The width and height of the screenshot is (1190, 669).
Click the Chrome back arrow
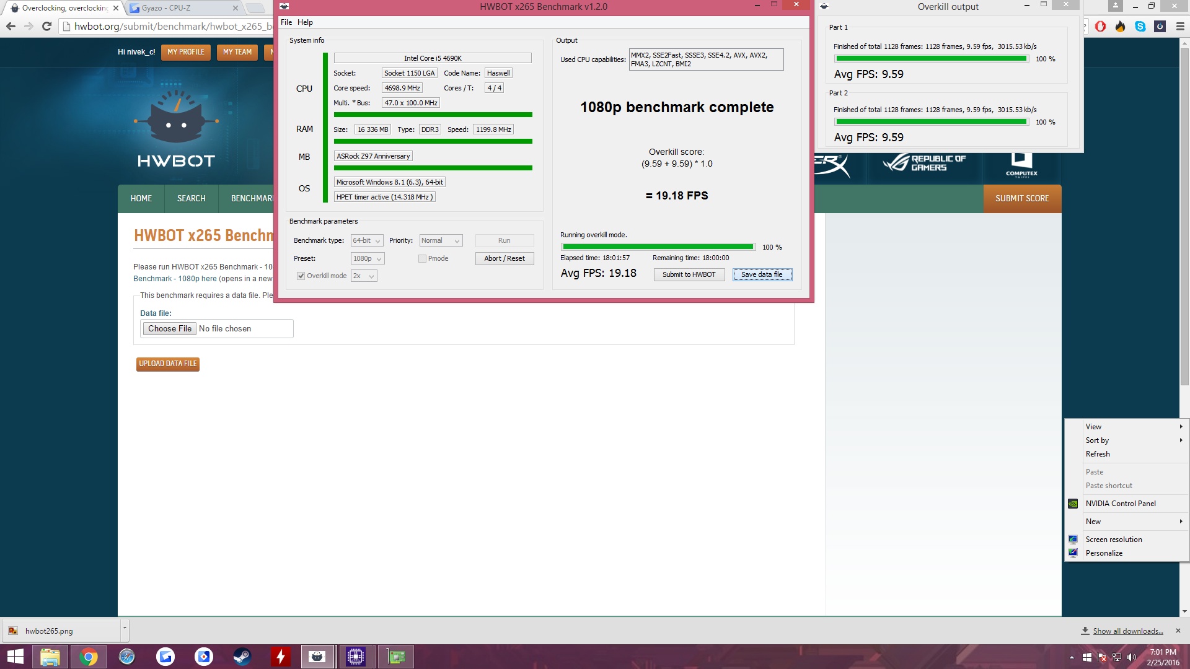[x=11, y=26]
